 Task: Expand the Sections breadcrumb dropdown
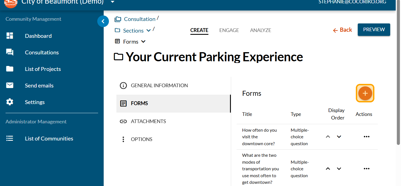149,31
